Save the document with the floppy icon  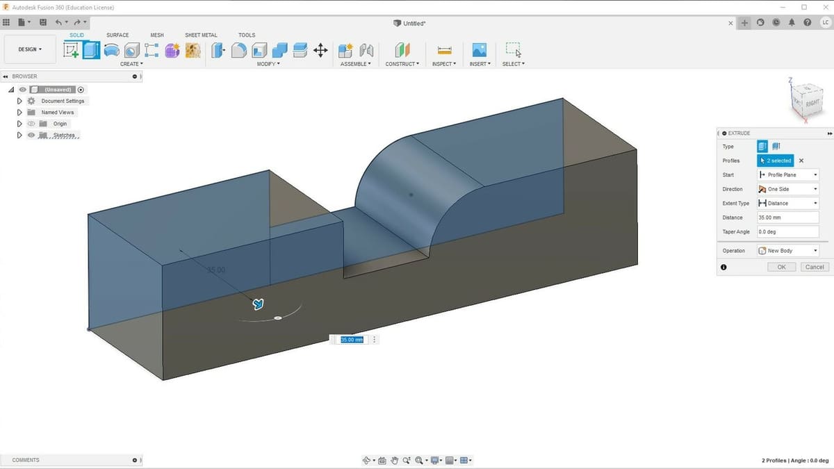[x=42, y=22]
